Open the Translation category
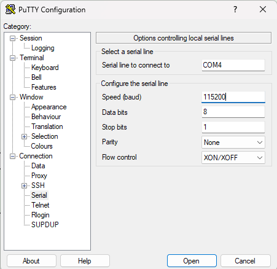This screenshot has width=277, height=269. [47, 127]
